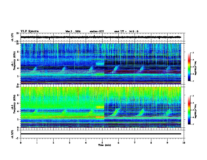This screenshot has height=160, width=207.
Task: Click the 'ch.1(V)' waveform axis label
Action: 13,37
